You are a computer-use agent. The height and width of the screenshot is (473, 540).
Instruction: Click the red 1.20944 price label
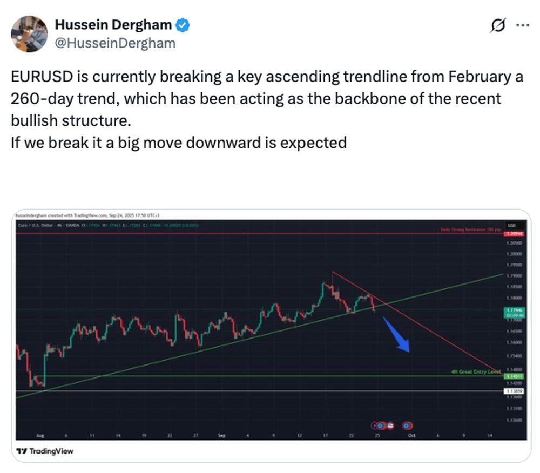(x=511, y=233)
